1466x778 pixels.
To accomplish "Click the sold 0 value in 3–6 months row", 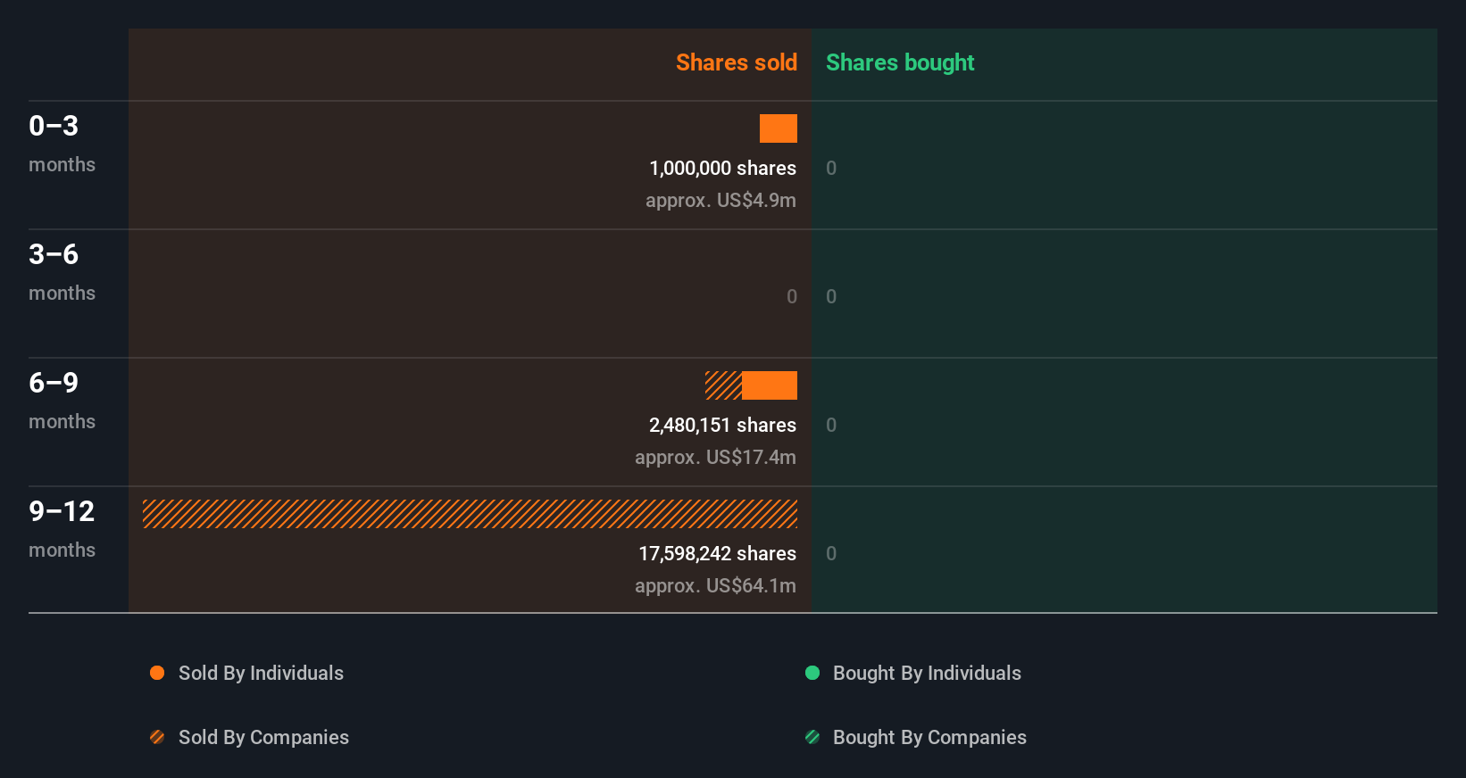I will pos(792,296).
